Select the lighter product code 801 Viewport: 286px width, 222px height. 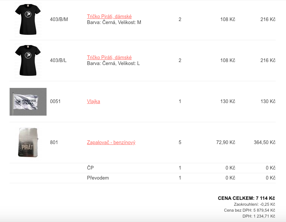[54, 142]
